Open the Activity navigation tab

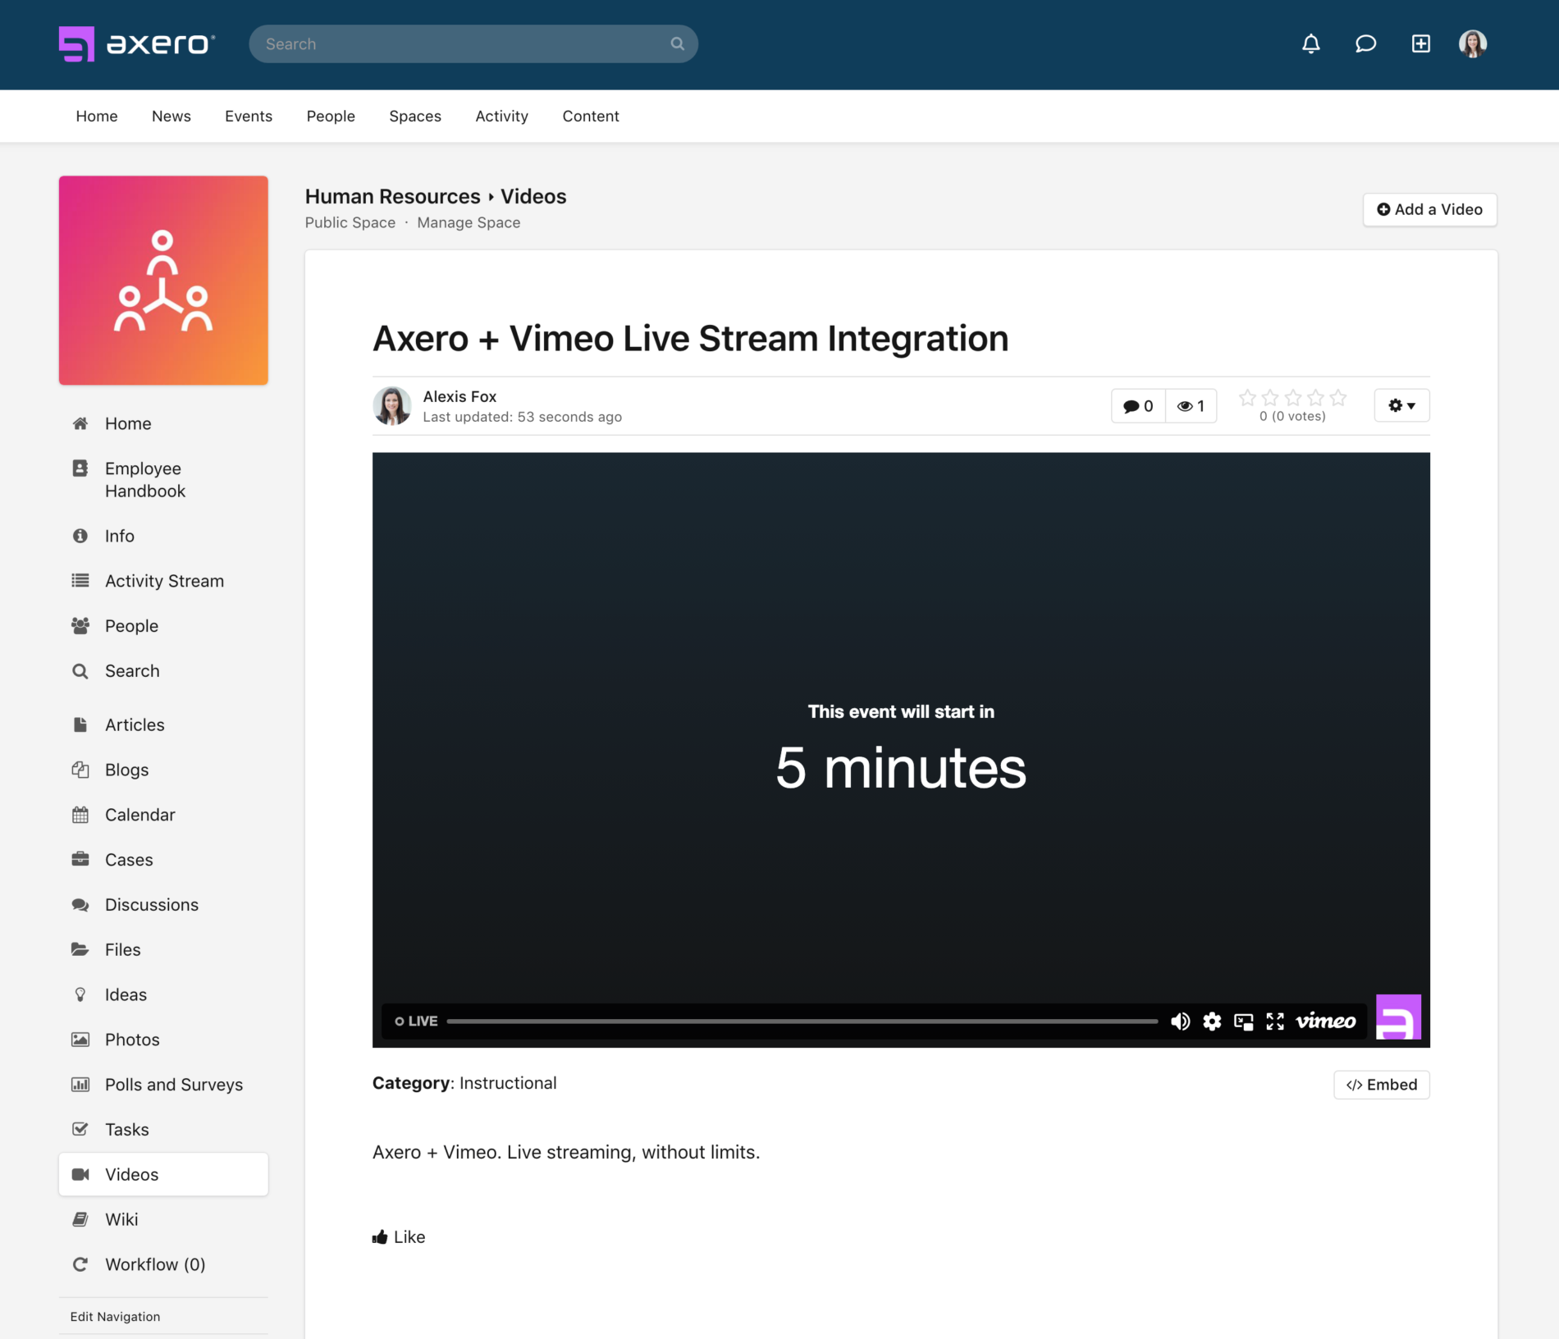pyautogui.click(x=501, y=116)
